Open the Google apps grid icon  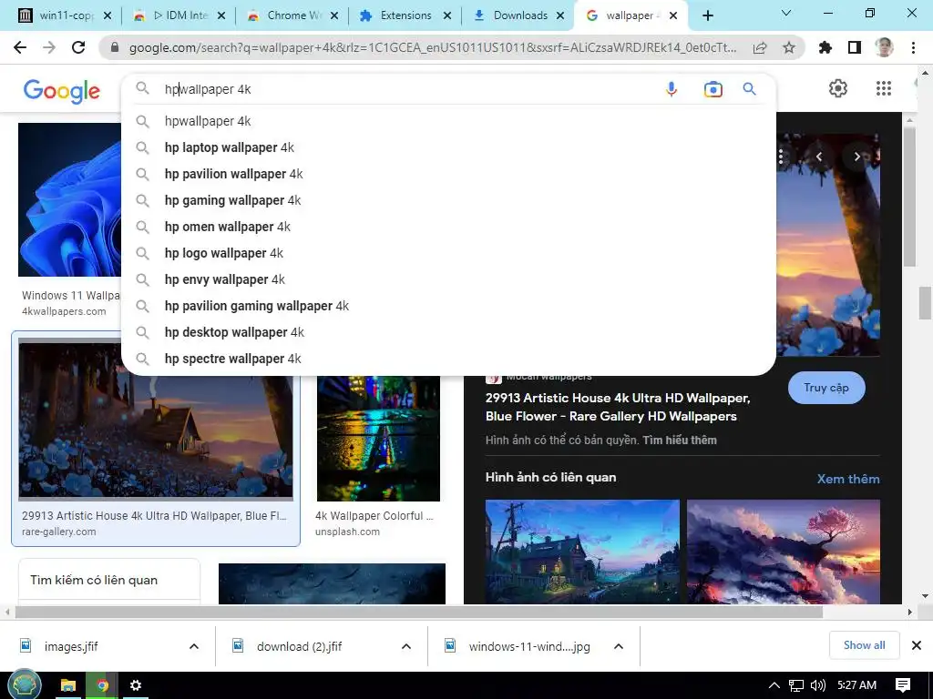[x=884, y=88]
